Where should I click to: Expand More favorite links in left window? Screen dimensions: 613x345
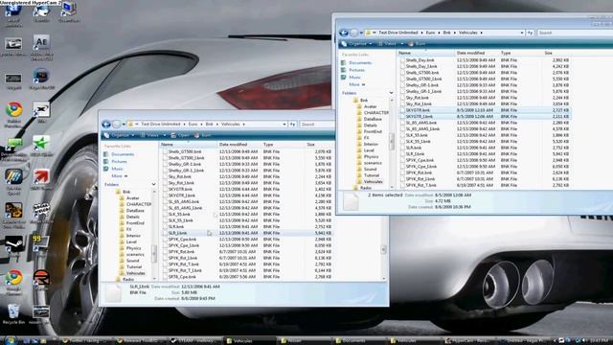click(119, 176)
